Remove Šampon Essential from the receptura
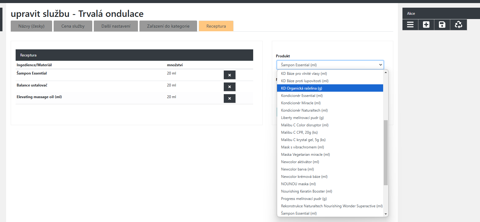 tap(230, 75)
